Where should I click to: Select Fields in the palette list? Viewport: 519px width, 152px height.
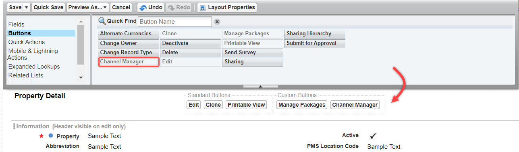click(17, 24)
